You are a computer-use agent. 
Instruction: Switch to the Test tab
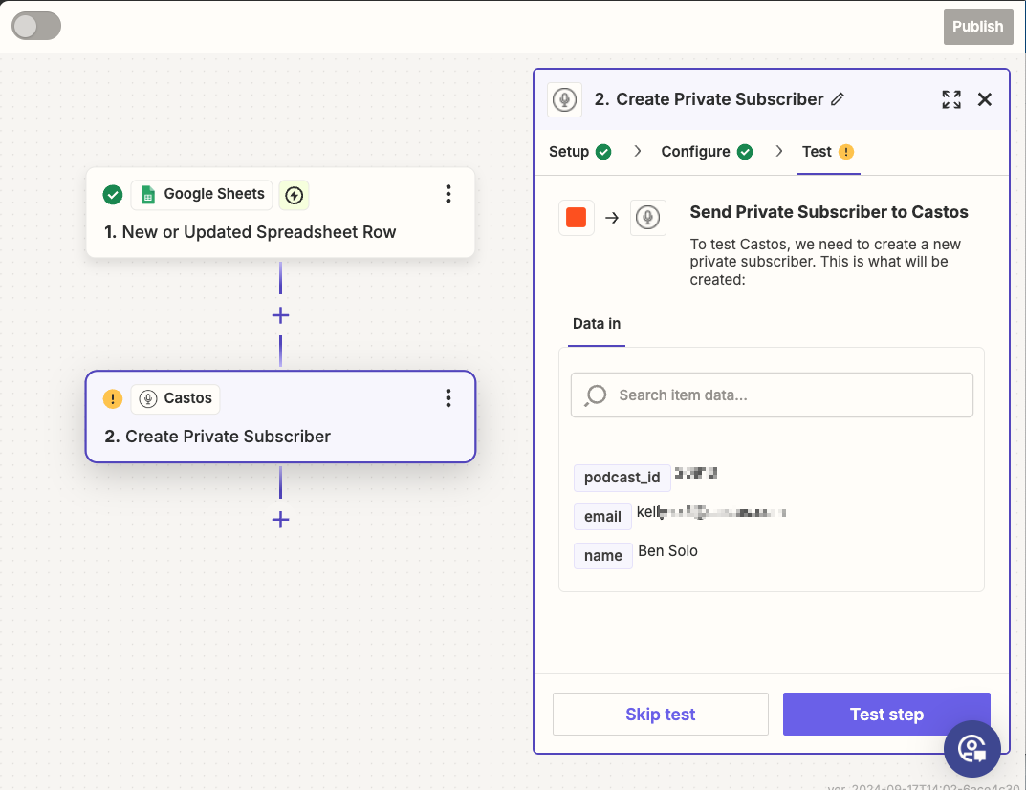[828, 152]
